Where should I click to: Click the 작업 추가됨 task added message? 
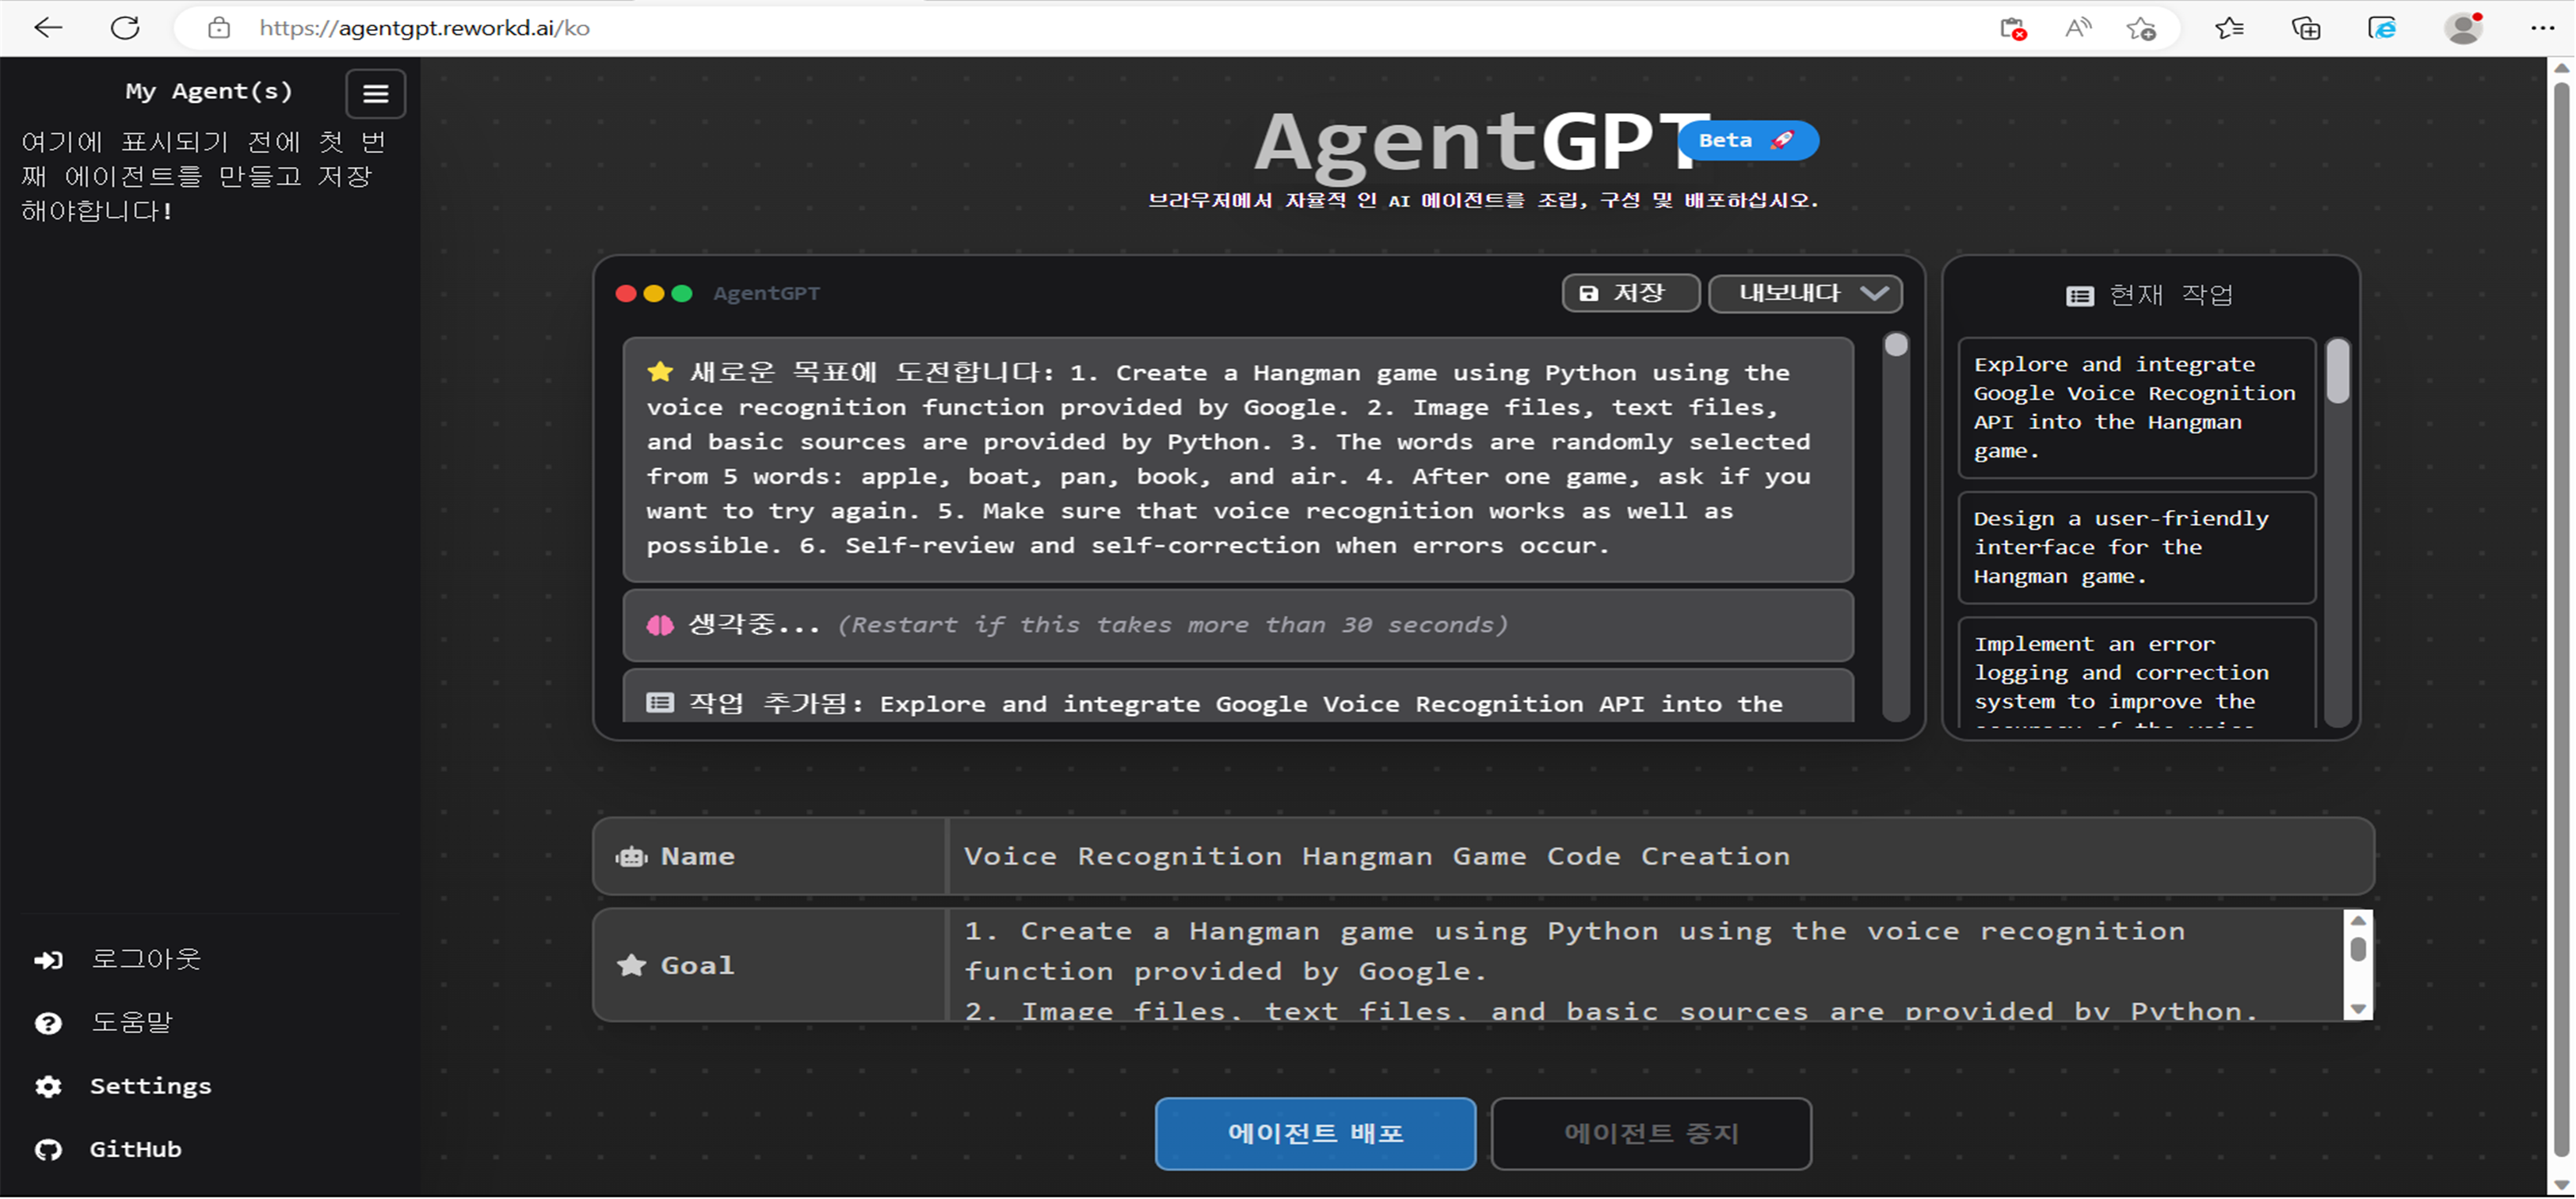(x=1238, y=696)
